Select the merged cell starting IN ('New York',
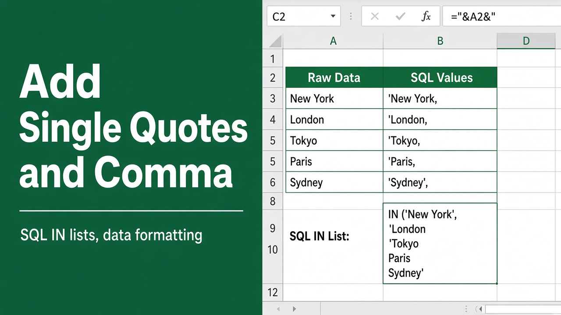Viewport: 561px width, 315px height. (x=440, y=243)
